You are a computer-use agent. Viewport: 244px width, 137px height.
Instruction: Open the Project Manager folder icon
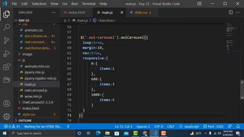pyautogui.click(x=6, y=80)
